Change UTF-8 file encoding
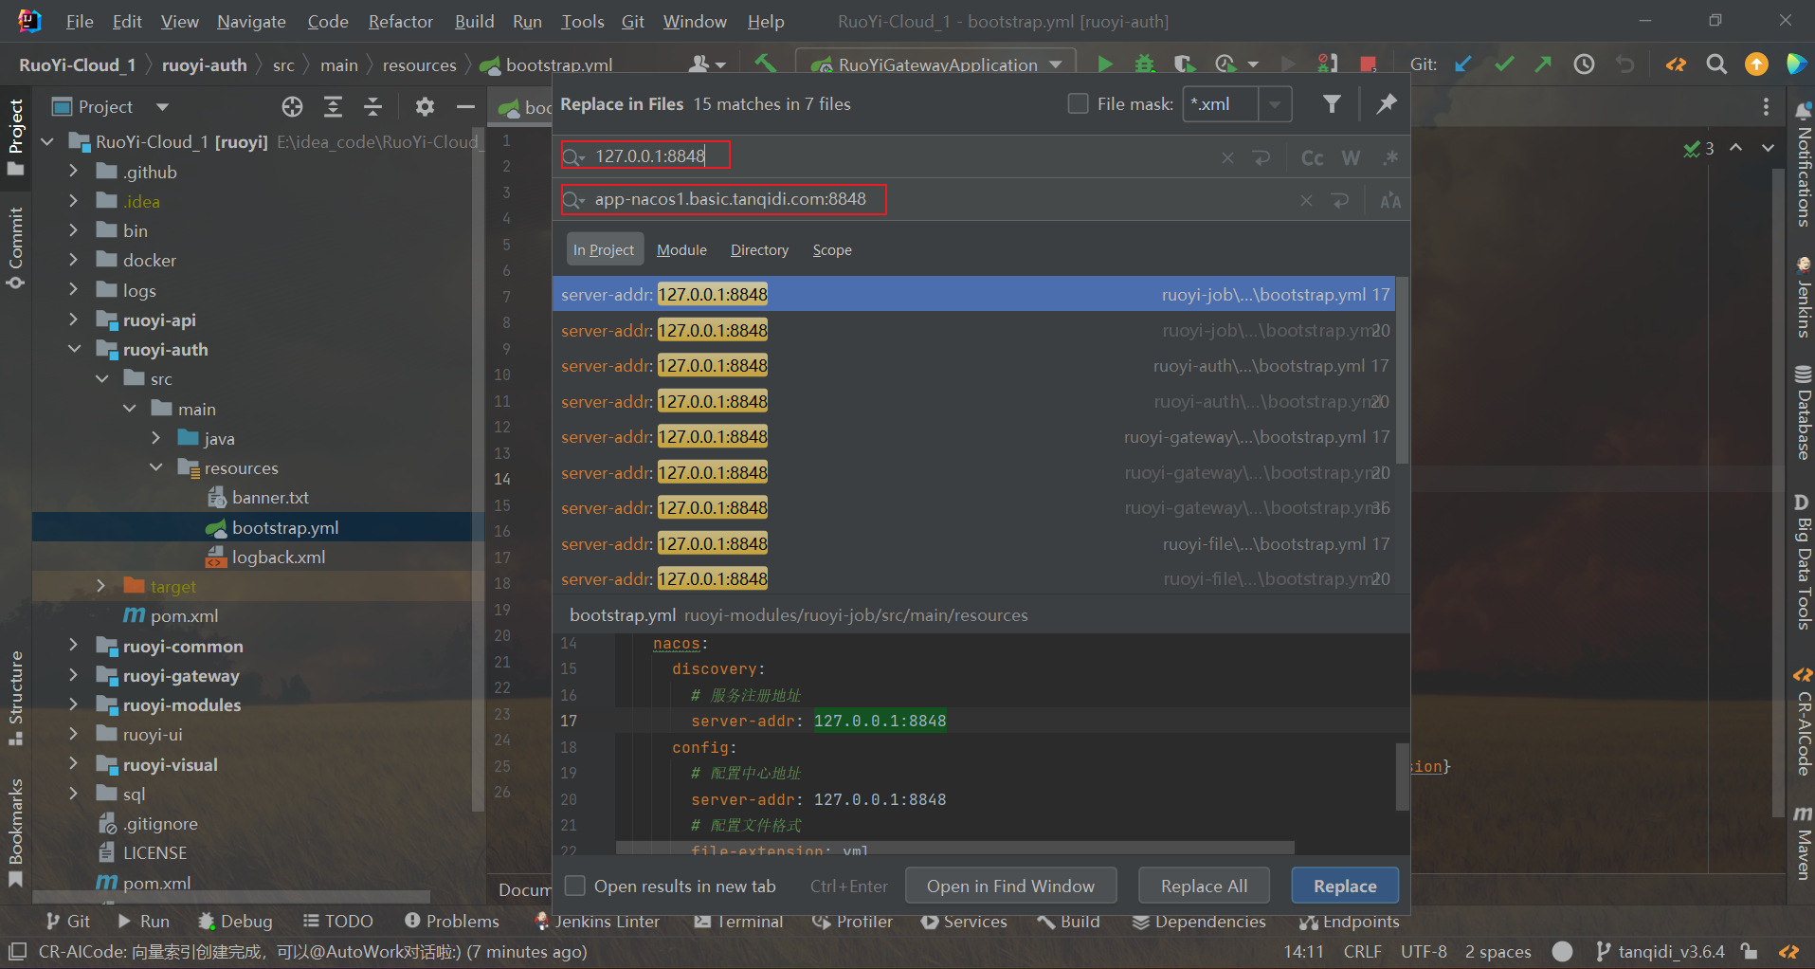This screenshot has width=1815, height=969. 1424,951
